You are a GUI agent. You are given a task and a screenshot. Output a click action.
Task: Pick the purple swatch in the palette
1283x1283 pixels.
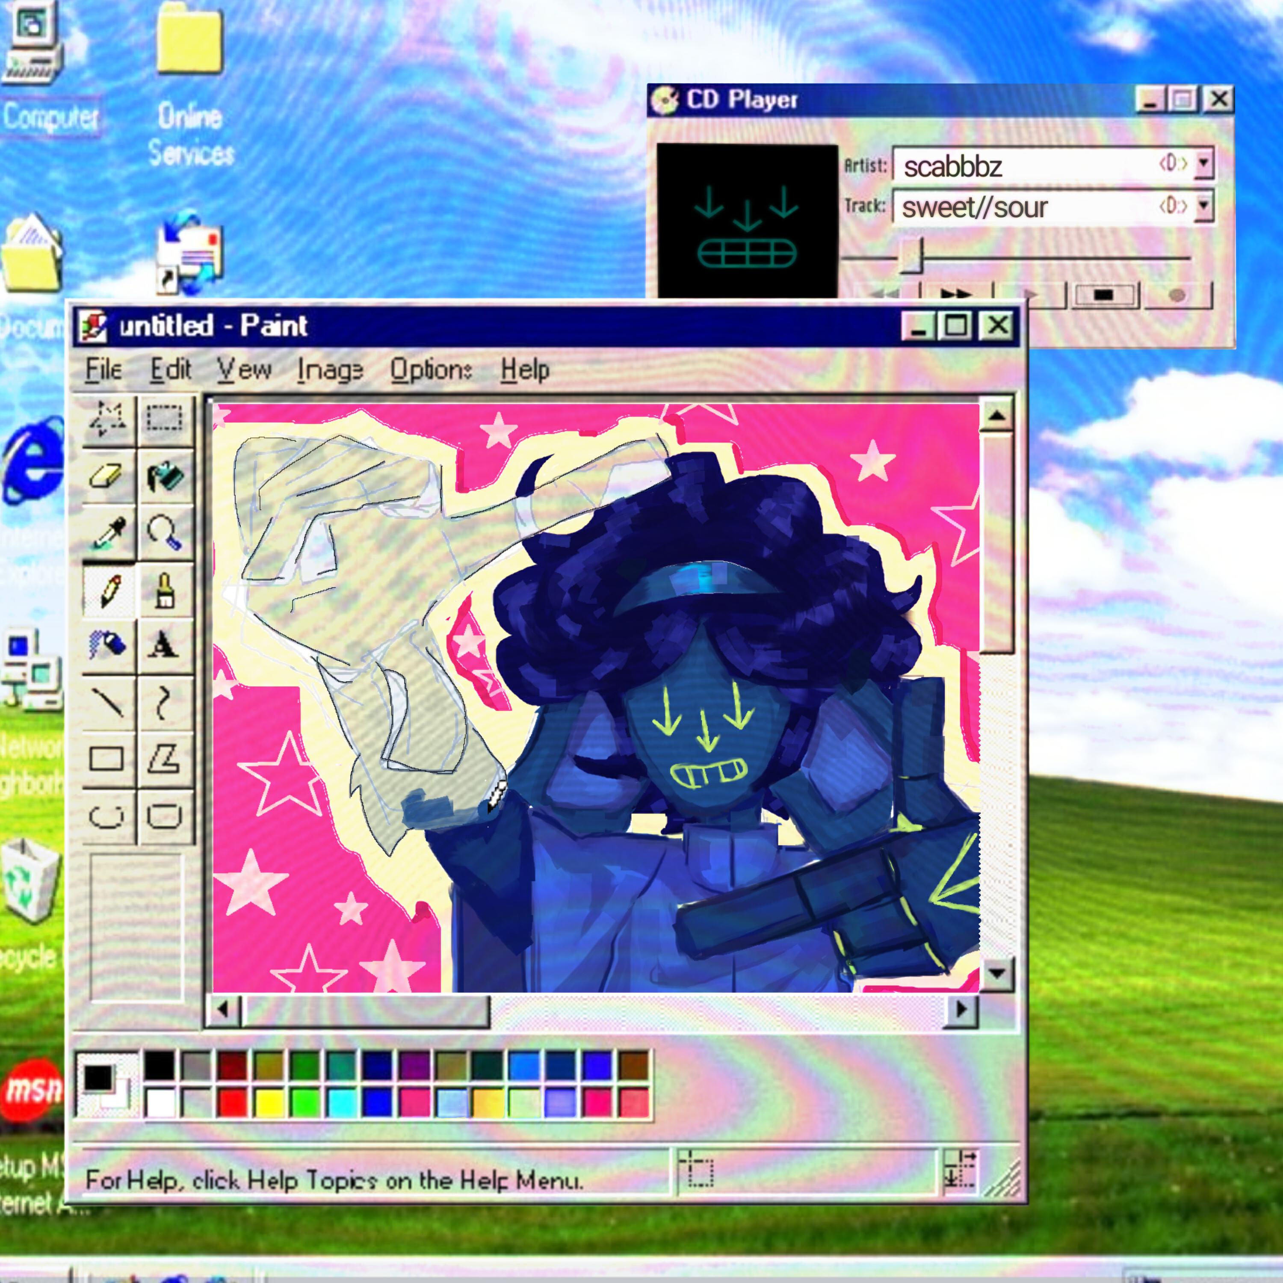coord(414,1066)
